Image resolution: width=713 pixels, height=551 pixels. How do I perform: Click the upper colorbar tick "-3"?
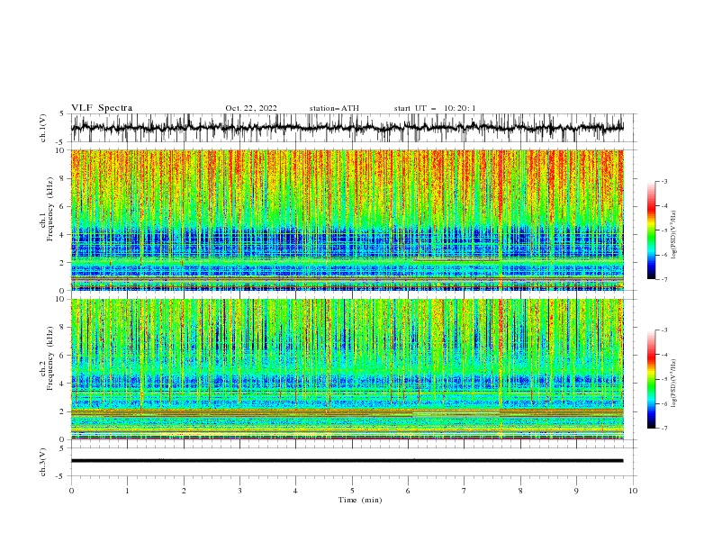coord(663,181)
